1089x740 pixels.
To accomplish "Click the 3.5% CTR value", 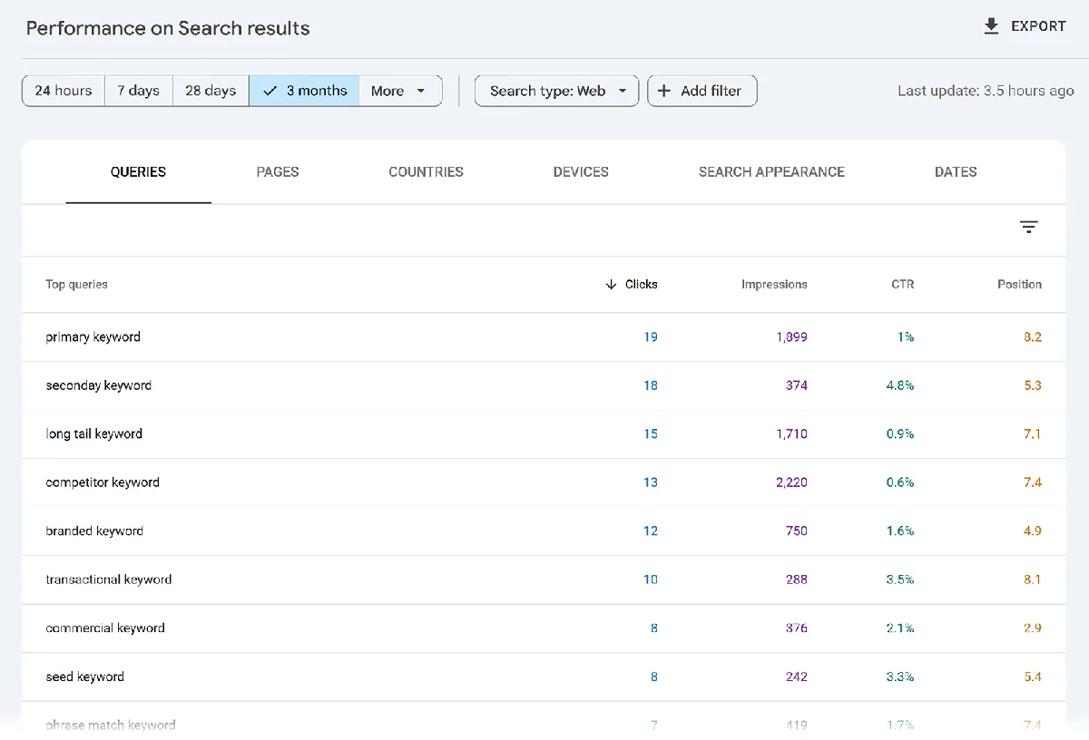I will tap(900, 579).
